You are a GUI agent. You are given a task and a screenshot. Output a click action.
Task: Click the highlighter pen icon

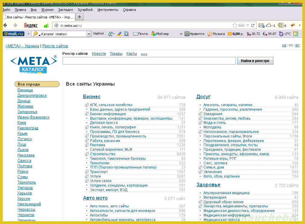click(119, 34)
